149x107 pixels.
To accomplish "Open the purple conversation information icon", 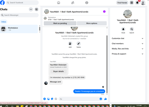I will [x=104, y=12].
